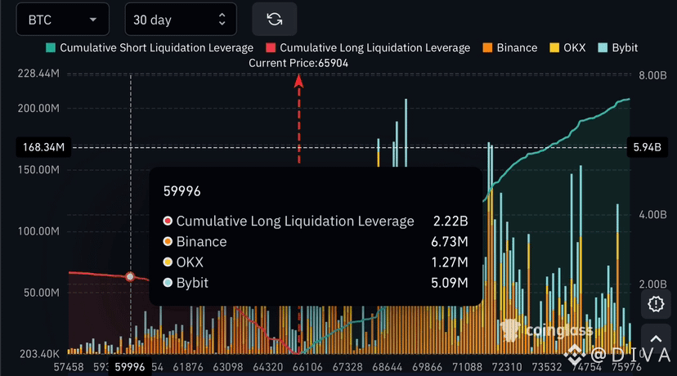The width and height of the screenshot is (677, 376).
Task: Click the OKX 1.27M tooltip value
Action: point(450,262)
